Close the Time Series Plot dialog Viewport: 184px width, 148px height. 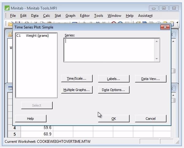pyautogui.click(x=165, y=27)
